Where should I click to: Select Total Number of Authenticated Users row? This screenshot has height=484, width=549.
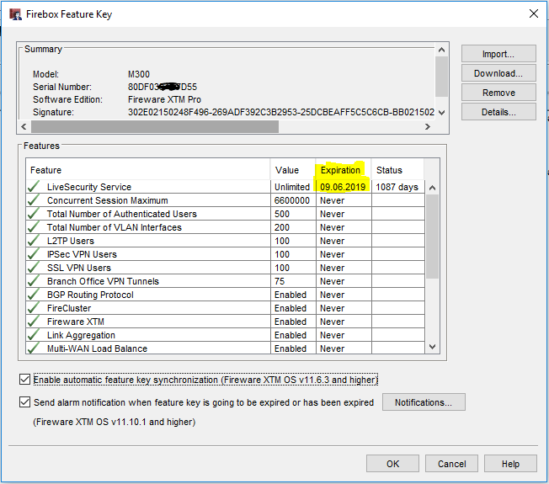226,214
